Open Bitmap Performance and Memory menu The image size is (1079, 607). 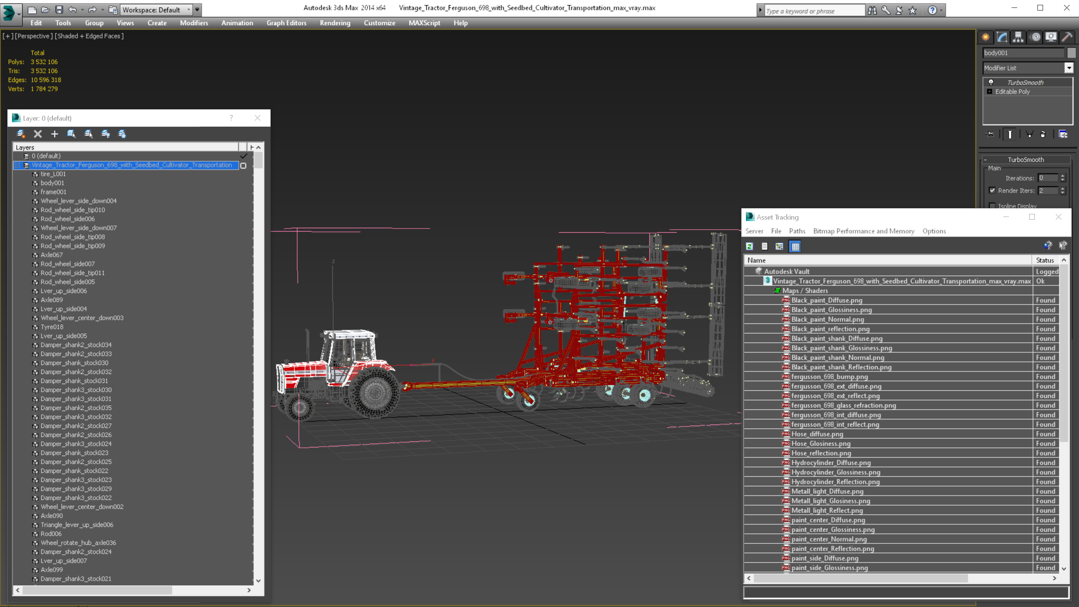click(x=864, y=231)
